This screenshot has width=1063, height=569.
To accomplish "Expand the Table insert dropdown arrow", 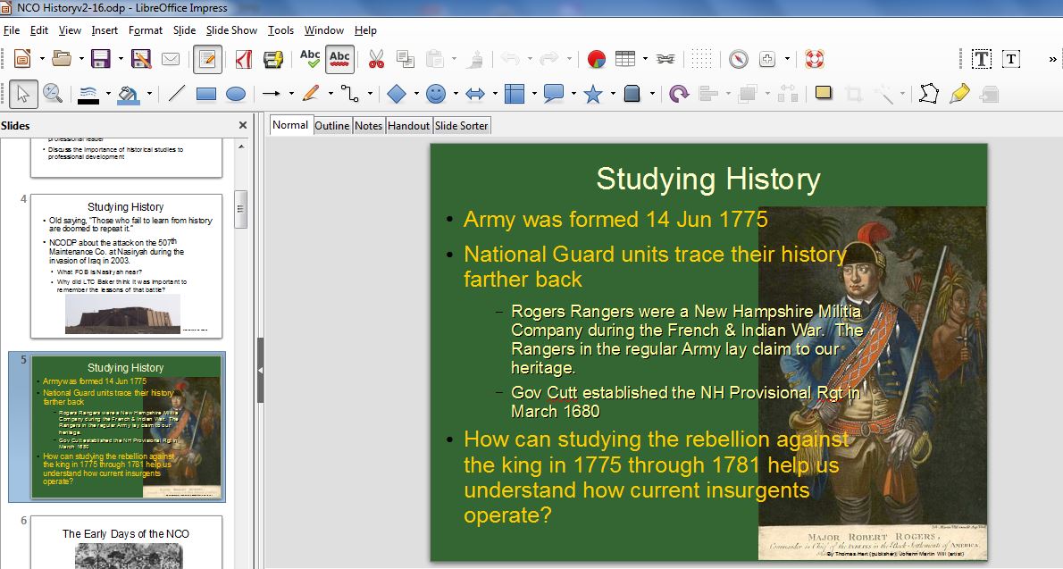I will 643,60.
